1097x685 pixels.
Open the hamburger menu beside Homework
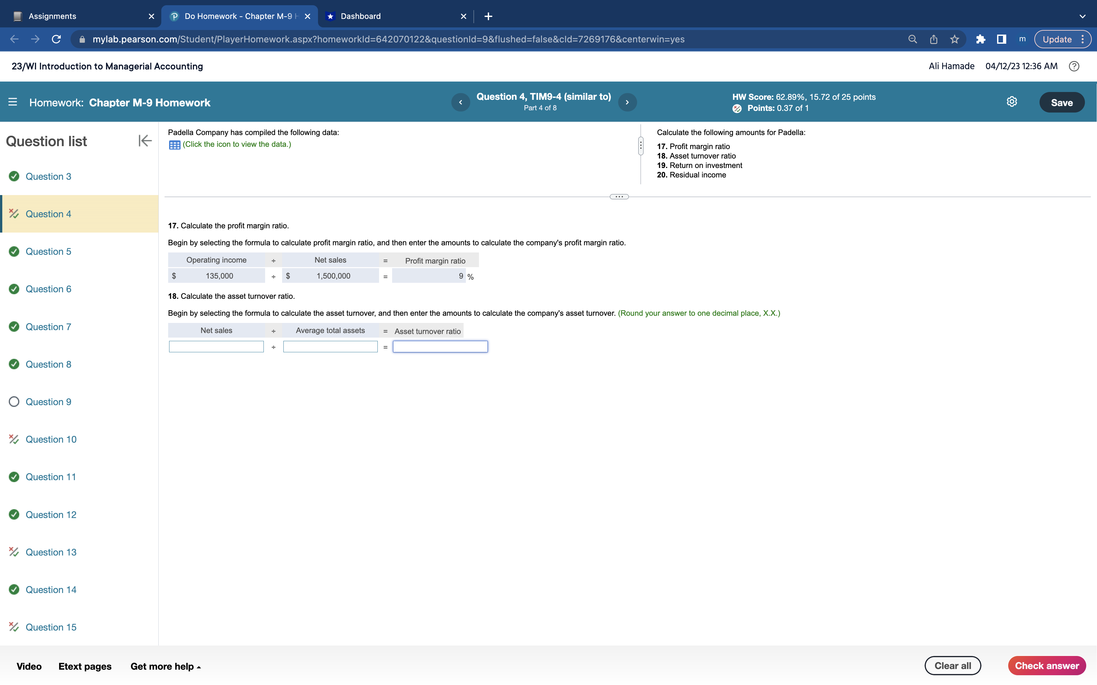coord(13,102)
